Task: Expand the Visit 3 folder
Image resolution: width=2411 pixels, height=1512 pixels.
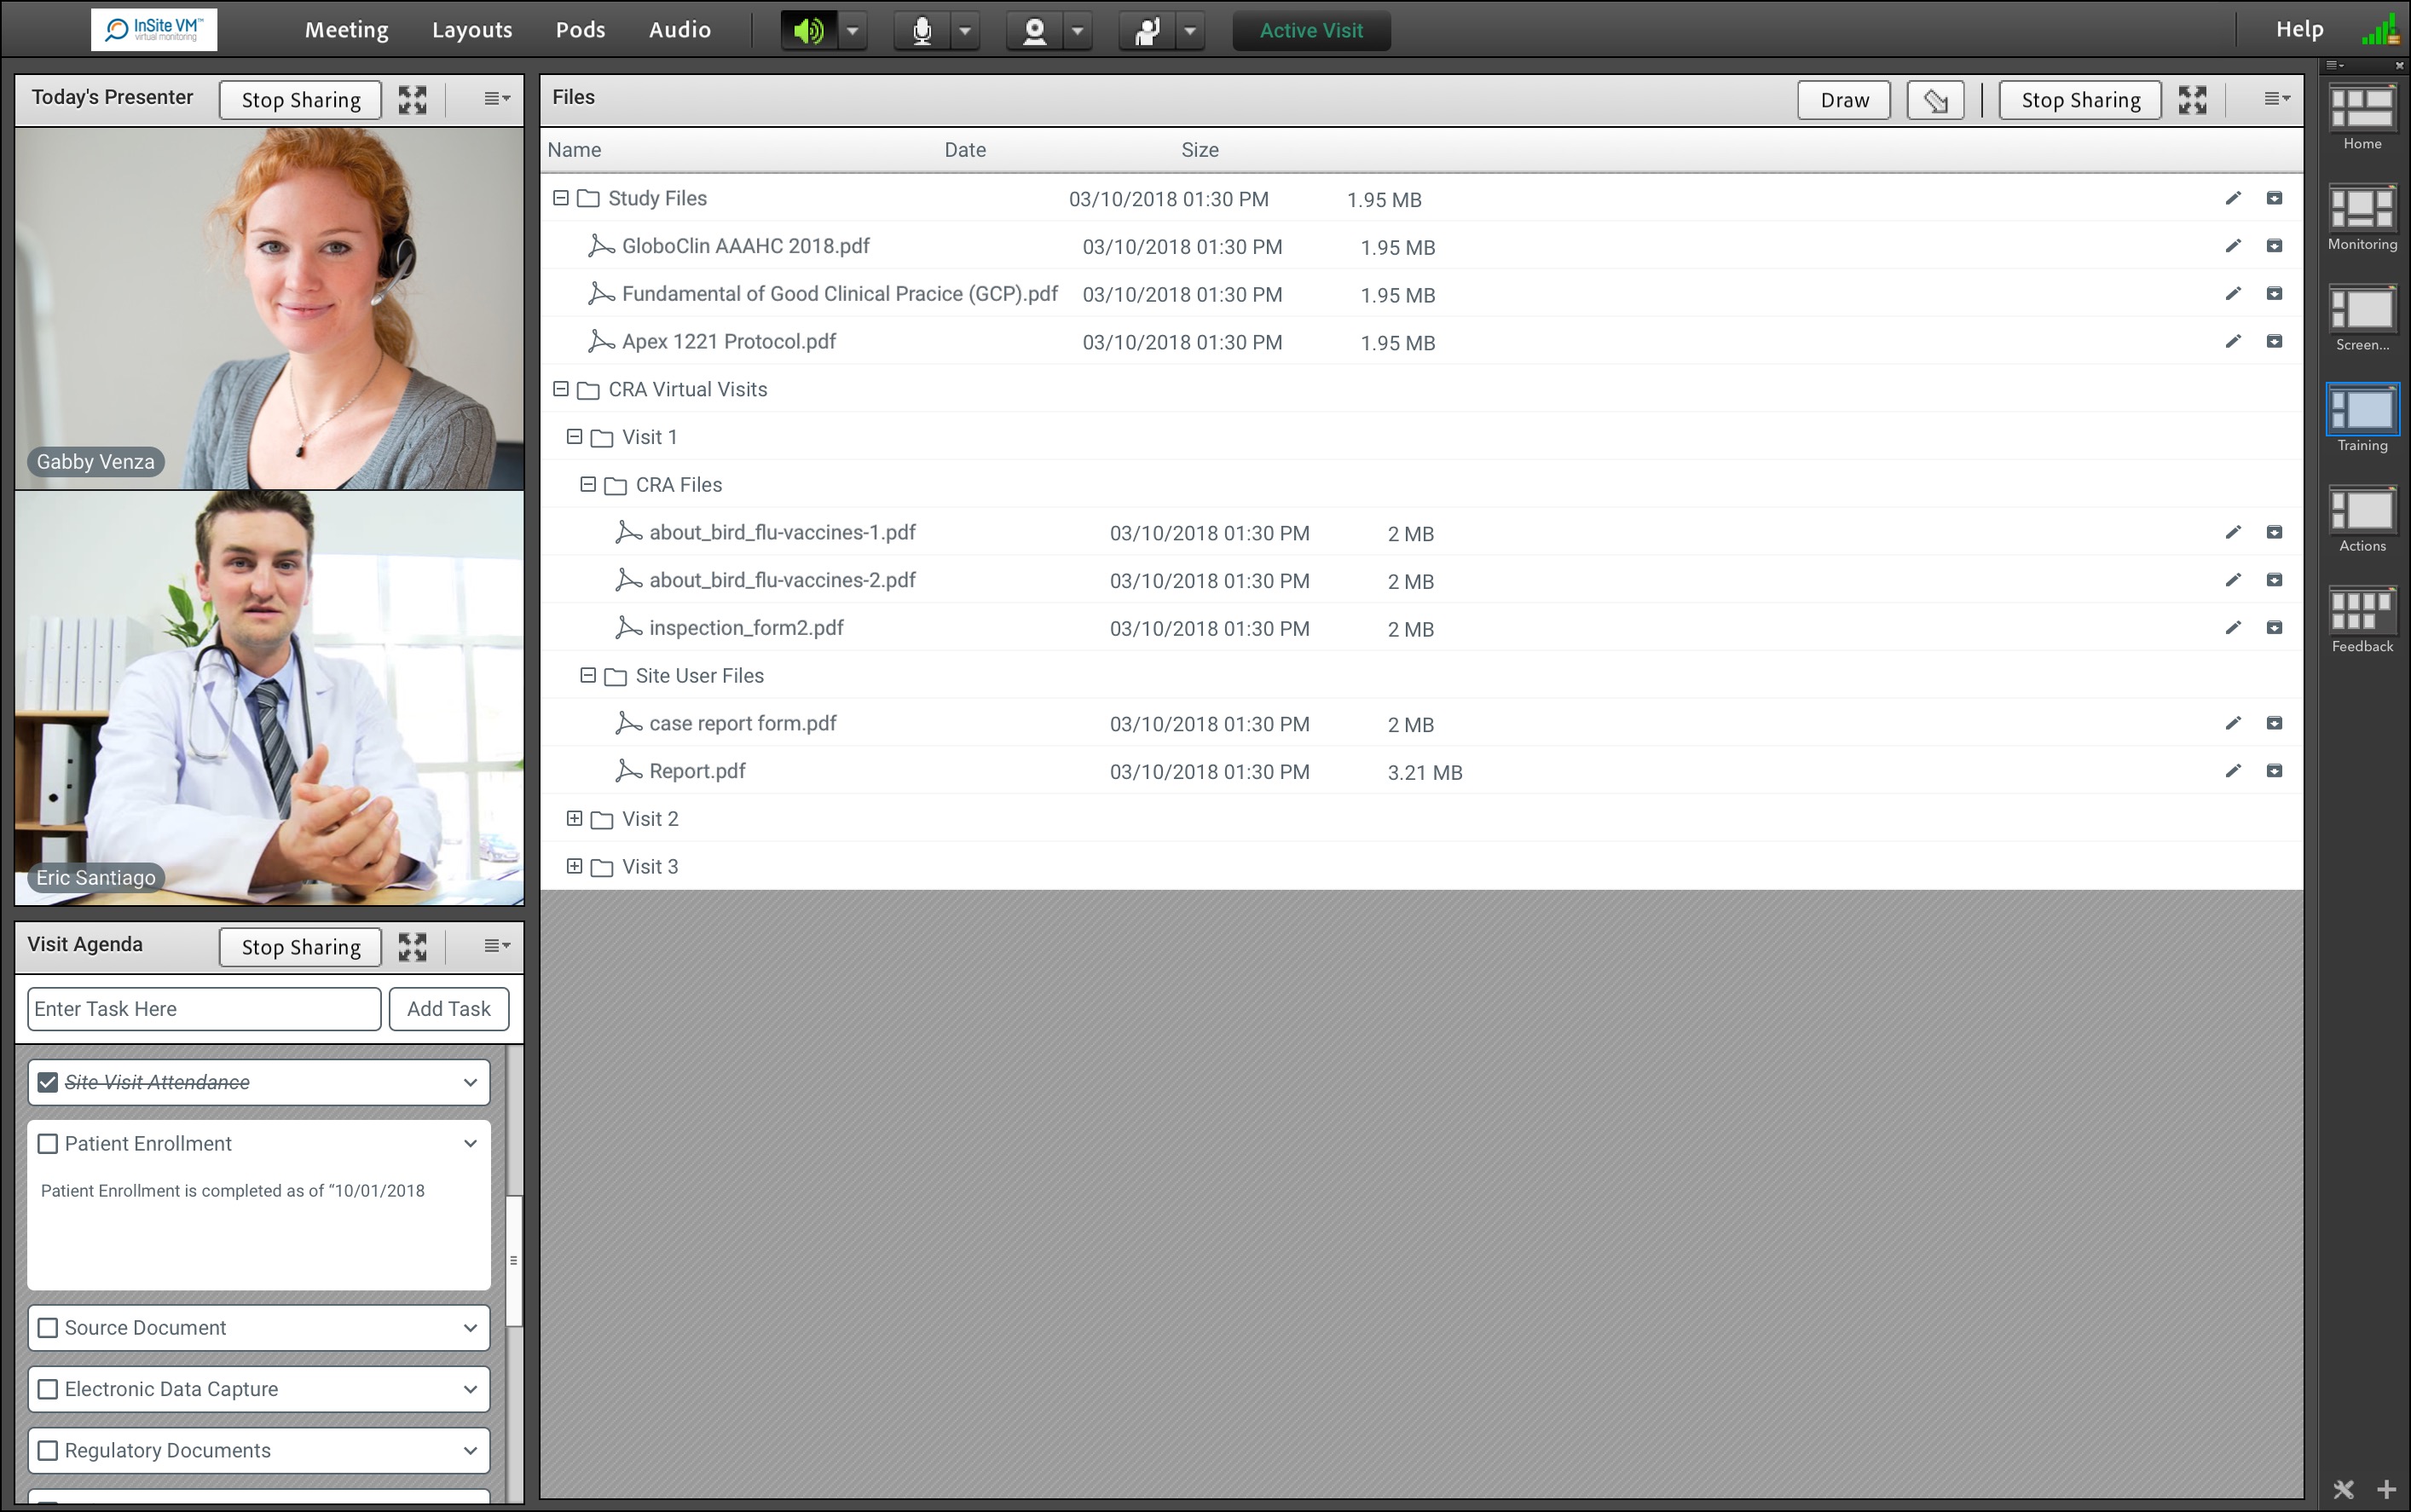Action: coord(574,867)
